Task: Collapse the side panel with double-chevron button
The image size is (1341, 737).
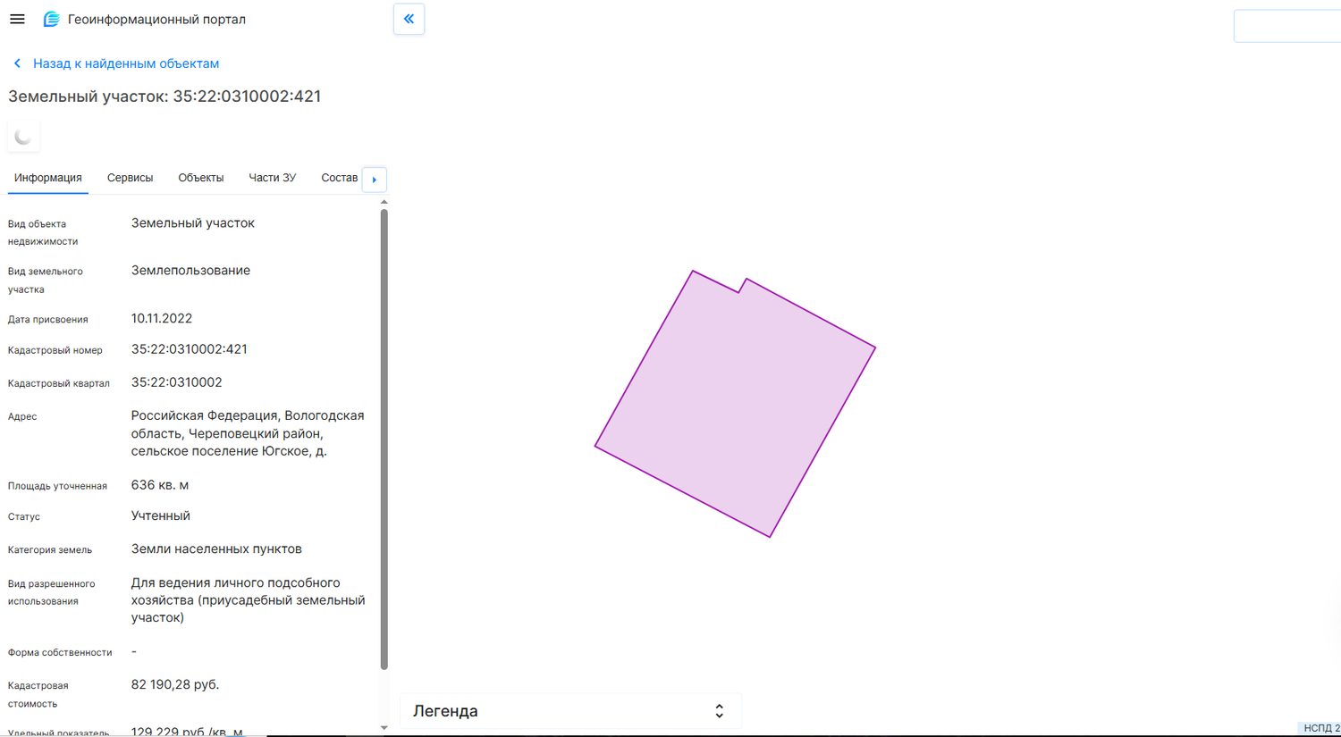Action: [x=409, y=19]
